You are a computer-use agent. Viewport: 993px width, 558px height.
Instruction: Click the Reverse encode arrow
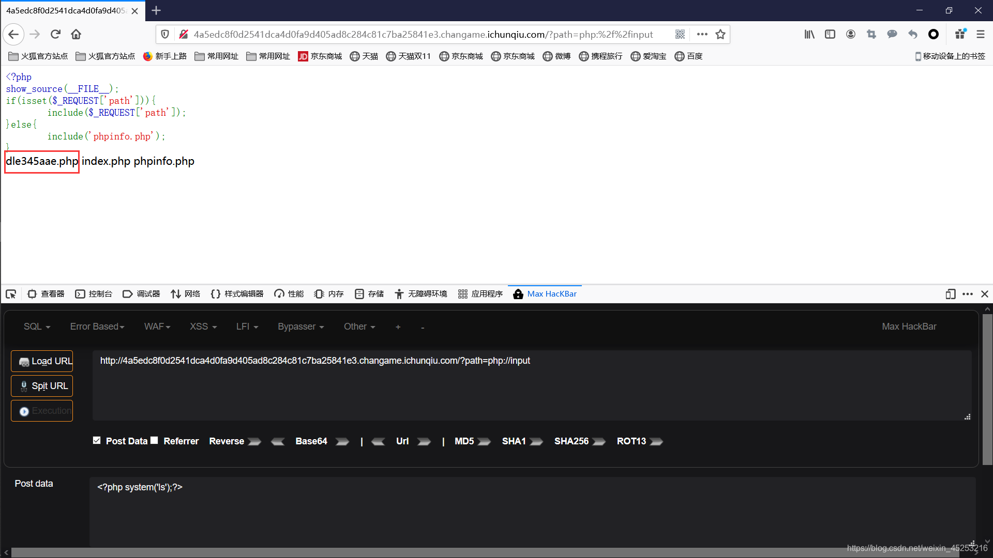click(x=254, y=441)
